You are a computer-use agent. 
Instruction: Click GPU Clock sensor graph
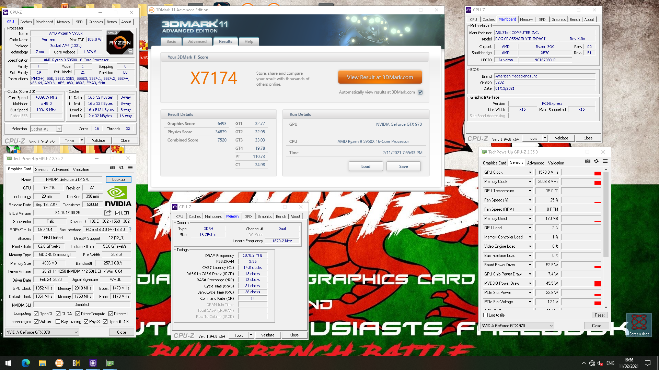point(581,172)
